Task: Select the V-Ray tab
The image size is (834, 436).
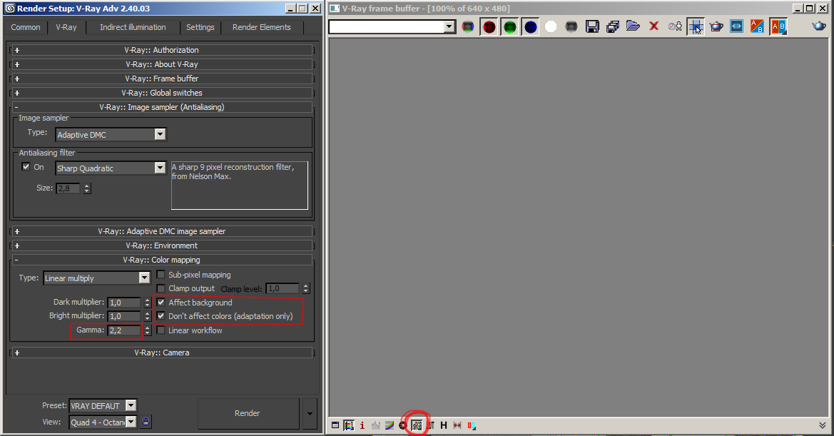Action: (66, 27)
